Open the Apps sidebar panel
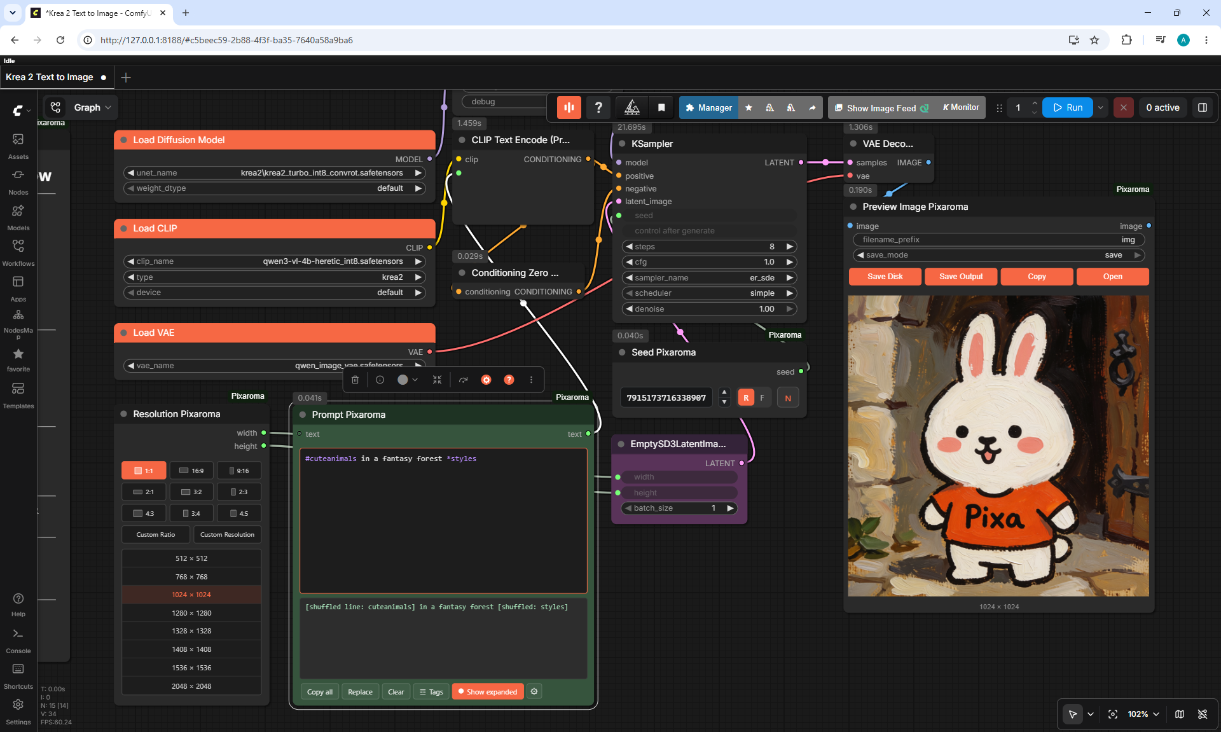This screenshot has width=1221, height=732. tap(18, 288)
